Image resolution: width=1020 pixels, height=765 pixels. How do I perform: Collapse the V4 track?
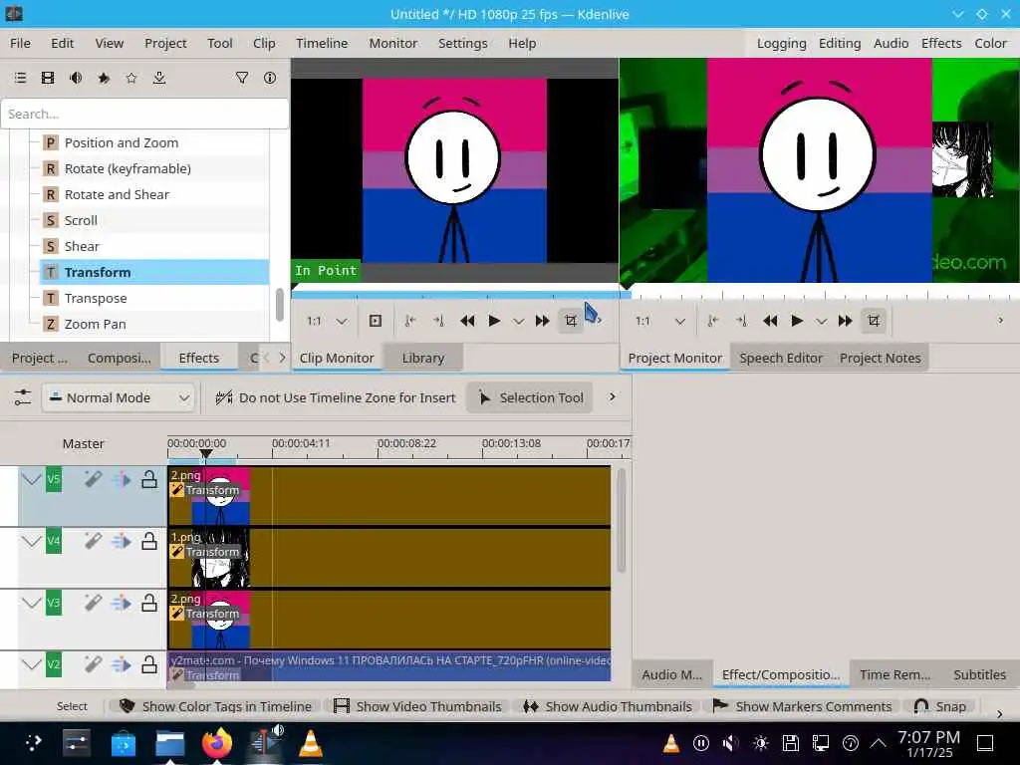pyautogui.click(x=31, y=541)
